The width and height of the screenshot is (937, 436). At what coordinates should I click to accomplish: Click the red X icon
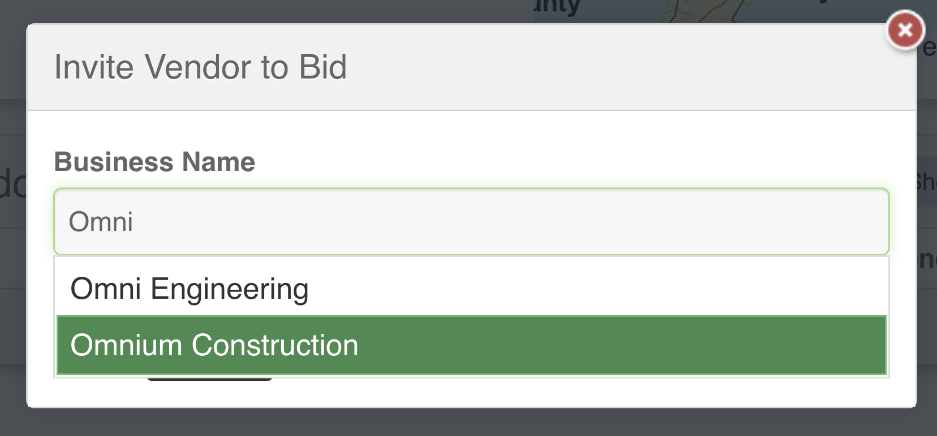905,30
